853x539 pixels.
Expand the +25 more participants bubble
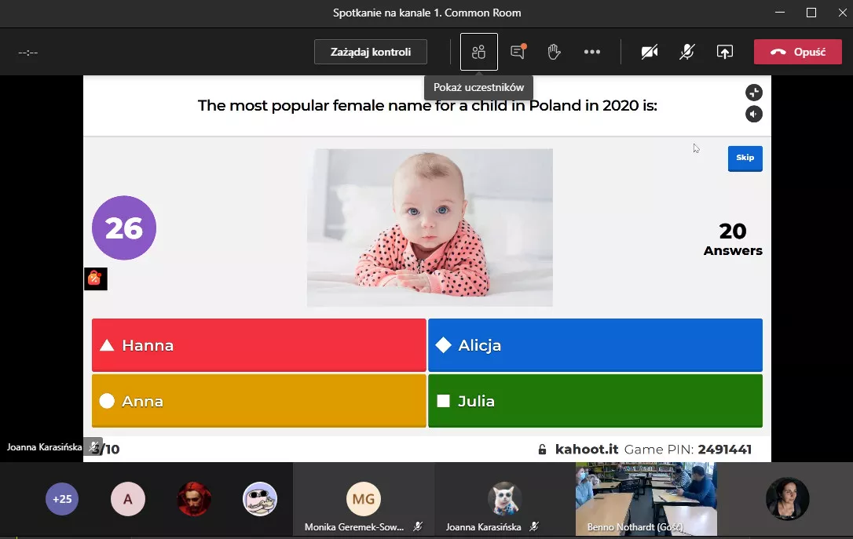click(x=62, y=499)
